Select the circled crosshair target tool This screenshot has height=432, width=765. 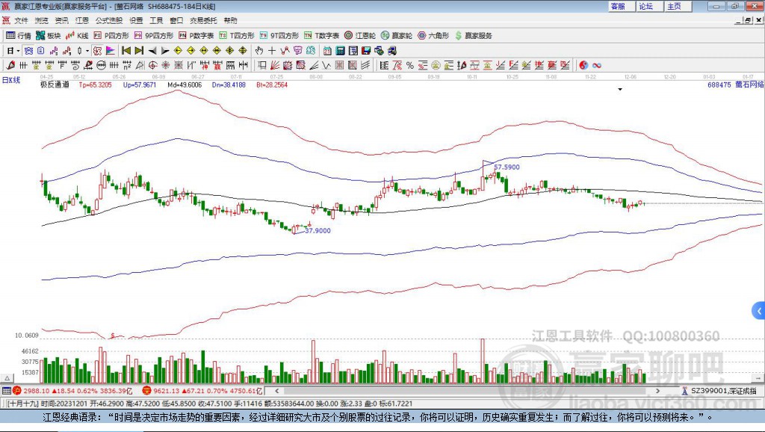click(x=152, y=66)
